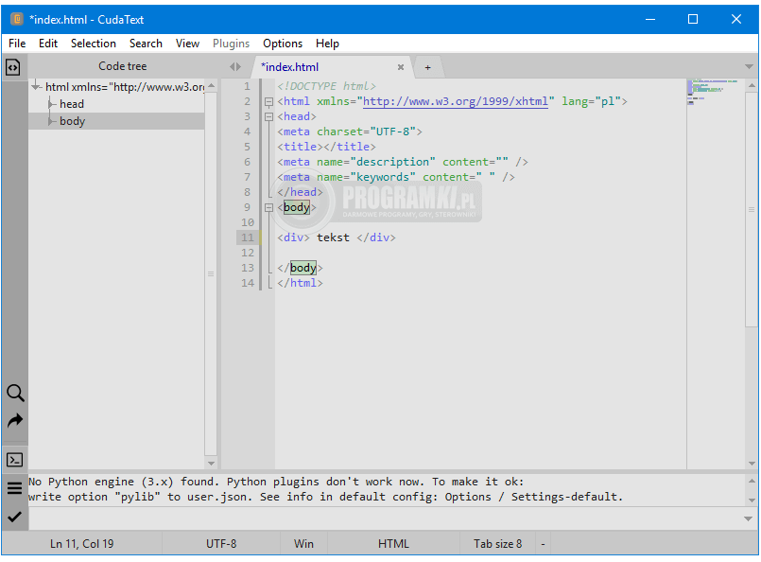761x562 pixels.
Task: Show the Validate checkmark panel icon
Action: [14, 517]
